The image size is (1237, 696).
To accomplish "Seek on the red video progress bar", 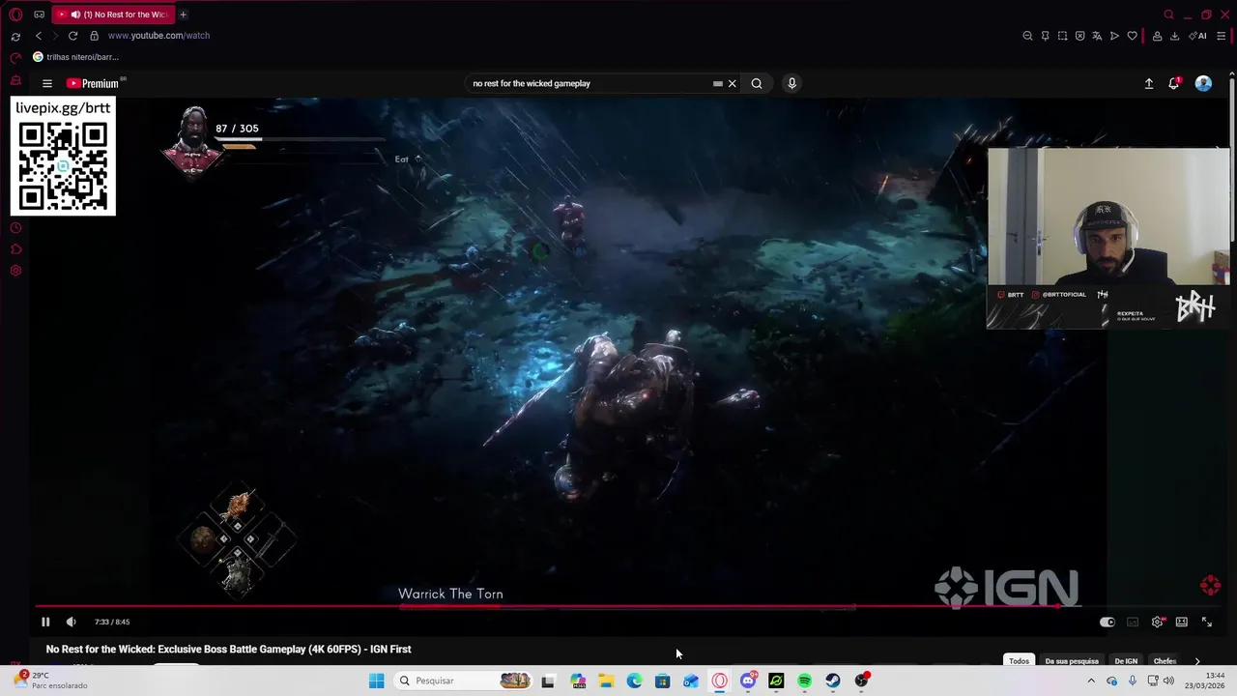I will click(618, 607).
